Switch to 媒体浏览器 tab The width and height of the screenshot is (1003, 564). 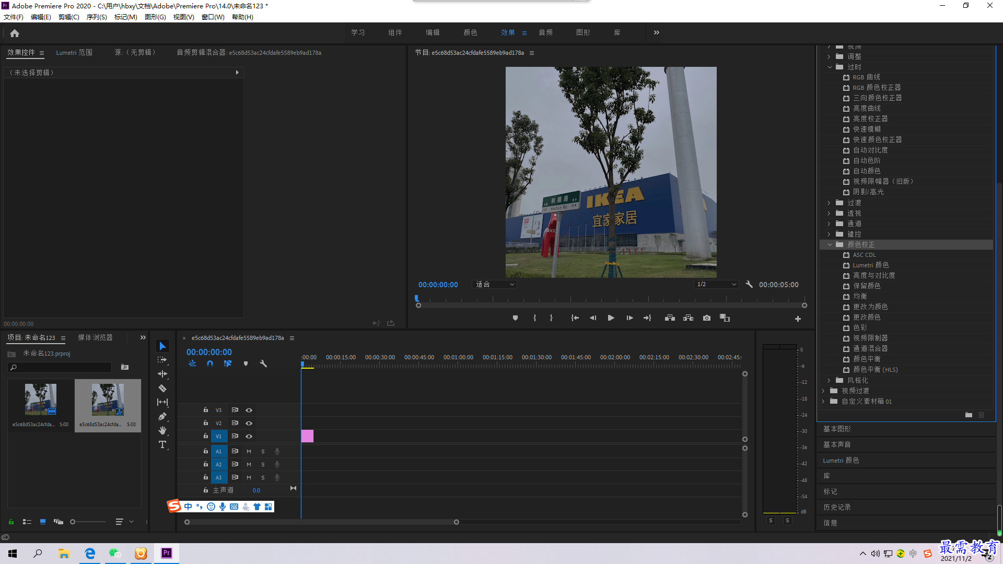click(x=96, y=338)
